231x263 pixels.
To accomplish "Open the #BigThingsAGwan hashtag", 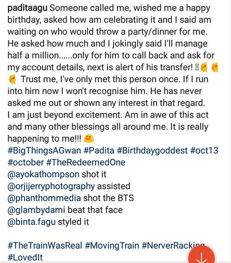I will [44, 151].
